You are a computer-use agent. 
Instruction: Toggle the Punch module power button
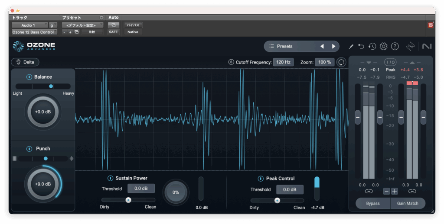click(29, 149)
